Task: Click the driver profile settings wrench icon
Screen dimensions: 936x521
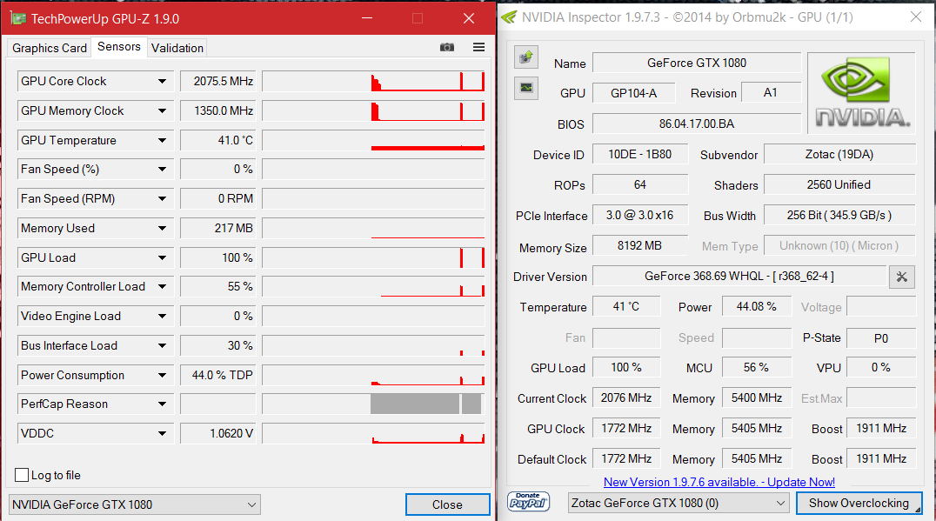Action: (901, 277)
